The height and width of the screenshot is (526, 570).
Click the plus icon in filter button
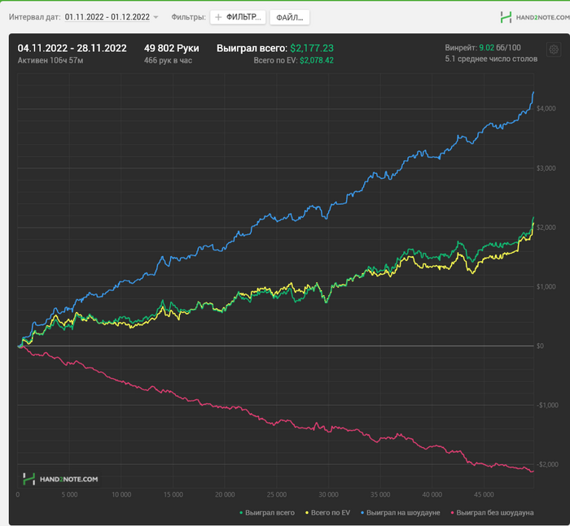(218, 17)
